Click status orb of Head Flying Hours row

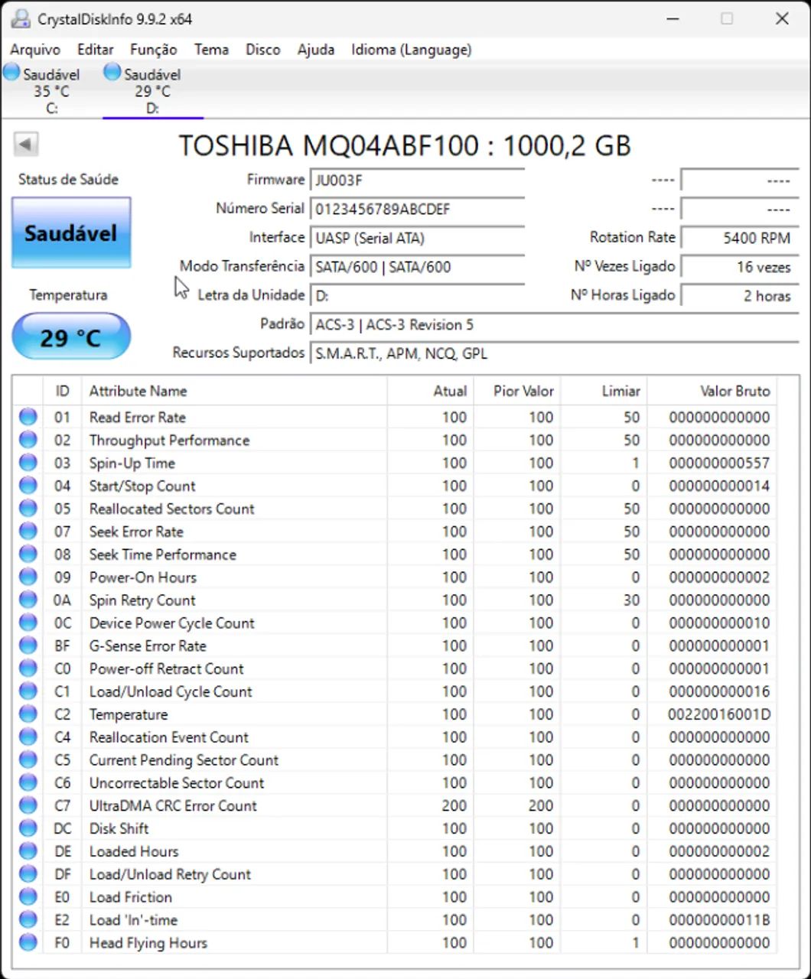pos(28,942)
